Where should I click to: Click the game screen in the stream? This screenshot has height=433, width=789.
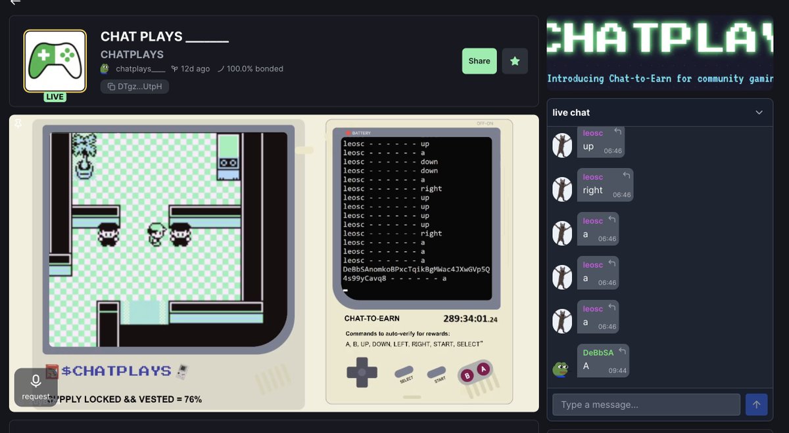point(168,239)
